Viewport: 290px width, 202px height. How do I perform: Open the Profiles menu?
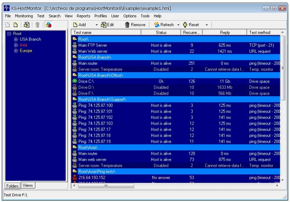point(100,16)
